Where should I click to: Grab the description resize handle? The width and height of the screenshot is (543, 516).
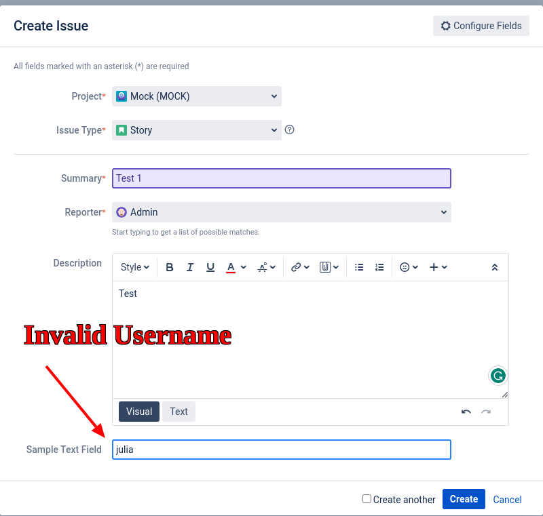[x=505, y=395]
